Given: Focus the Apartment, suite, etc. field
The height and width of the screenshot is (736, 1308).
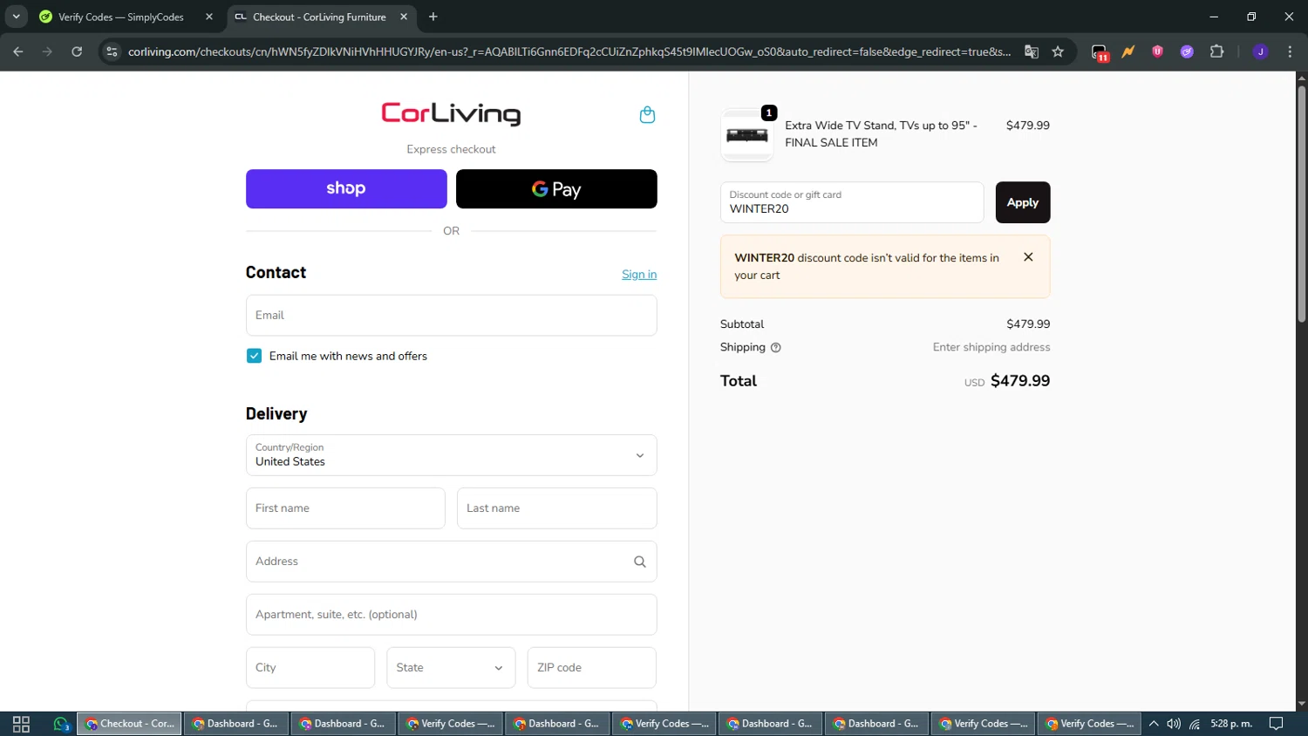Looking at the screenshot, I should coord(451,615).
